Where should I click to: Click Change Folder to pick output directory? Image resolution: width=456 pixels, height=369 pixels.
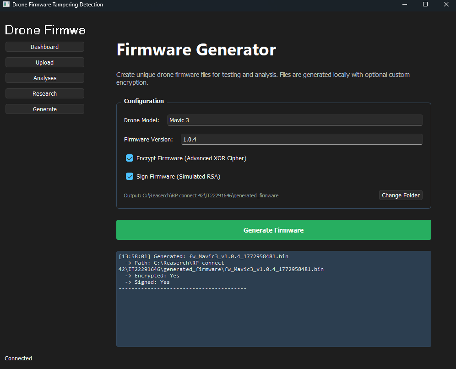coord(400,195)
